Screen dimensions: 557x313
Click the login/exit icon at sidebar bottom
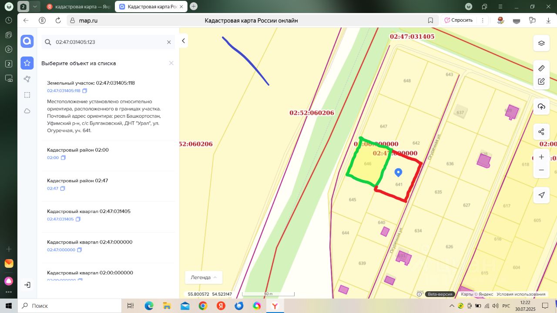point(27,285)
